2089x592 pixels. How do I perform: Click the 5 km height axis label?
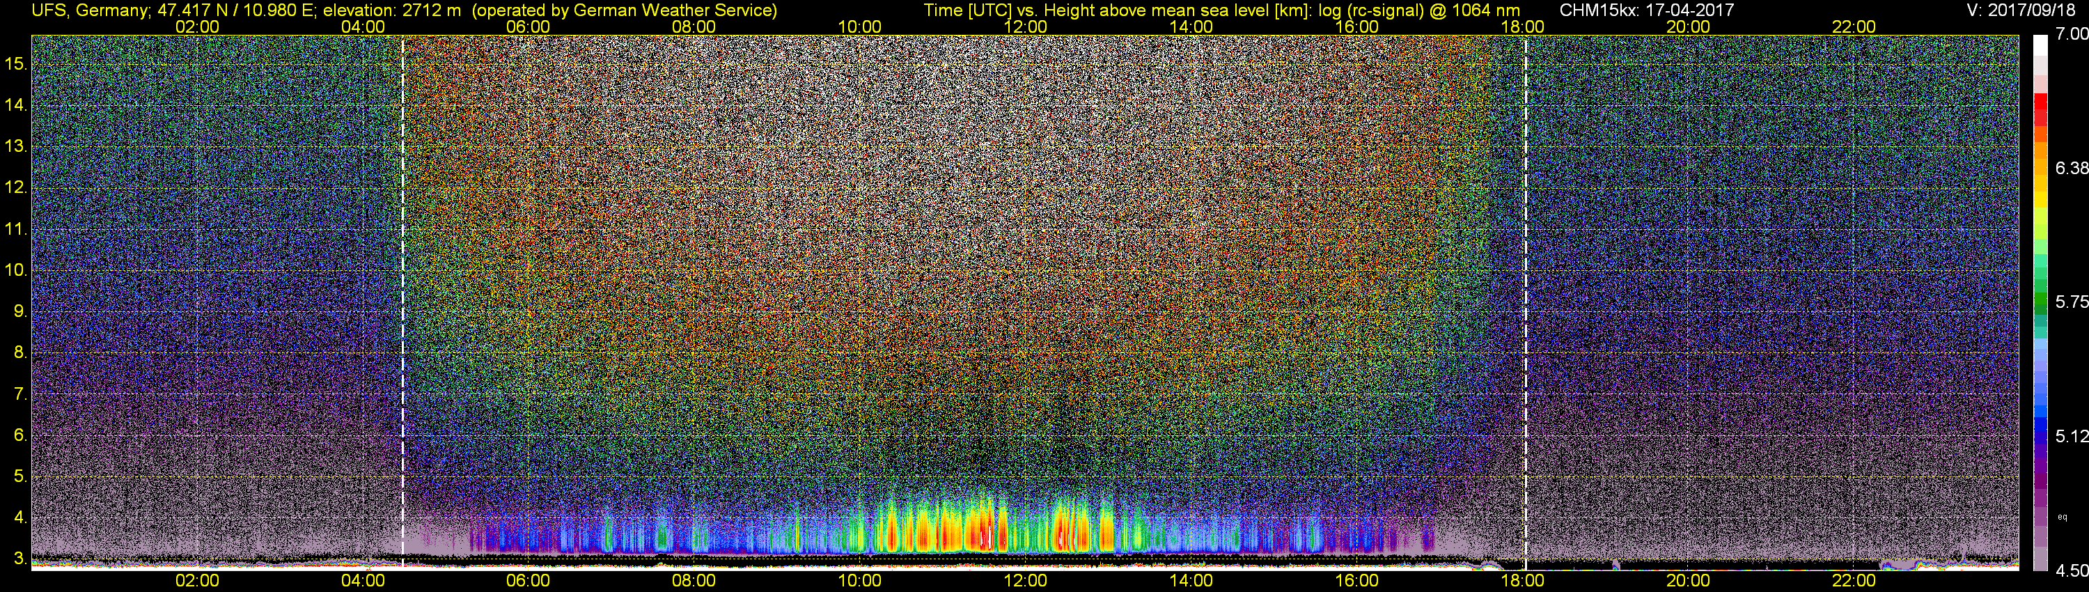(19, 476)
